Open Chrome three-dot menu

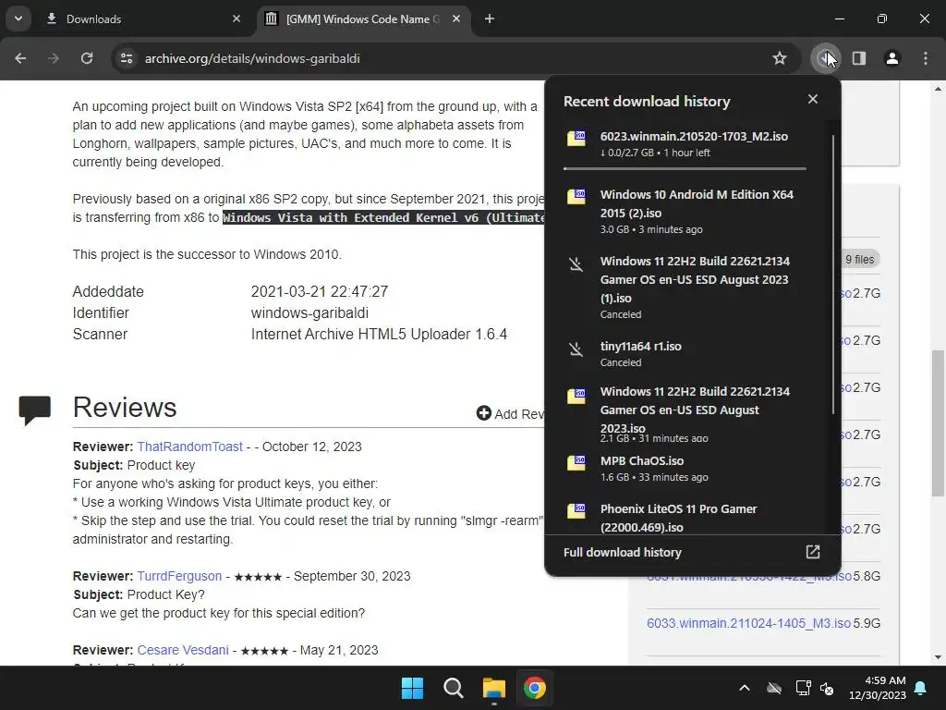coord(926,58)
